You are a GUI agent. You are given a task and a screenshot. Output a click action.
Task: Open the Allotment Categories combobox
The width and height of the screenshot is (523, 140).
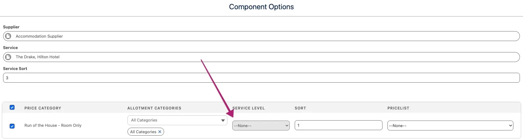pos(177,120)
